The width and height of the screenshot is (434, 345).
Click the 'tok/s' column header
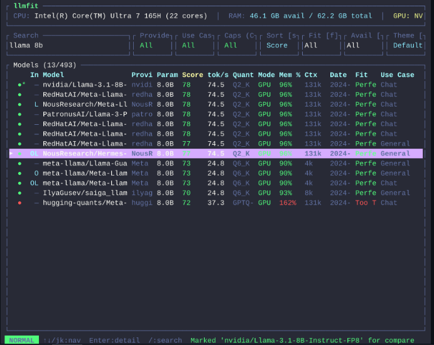coord(218,75)
